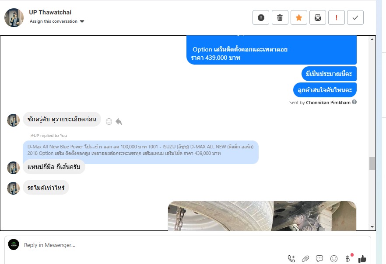Click the scroll down arrow of the chat

coord(372,227)
